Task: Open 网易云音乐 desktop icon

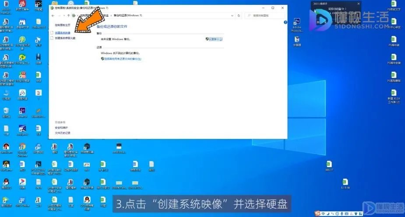Action: coord(22,6)
